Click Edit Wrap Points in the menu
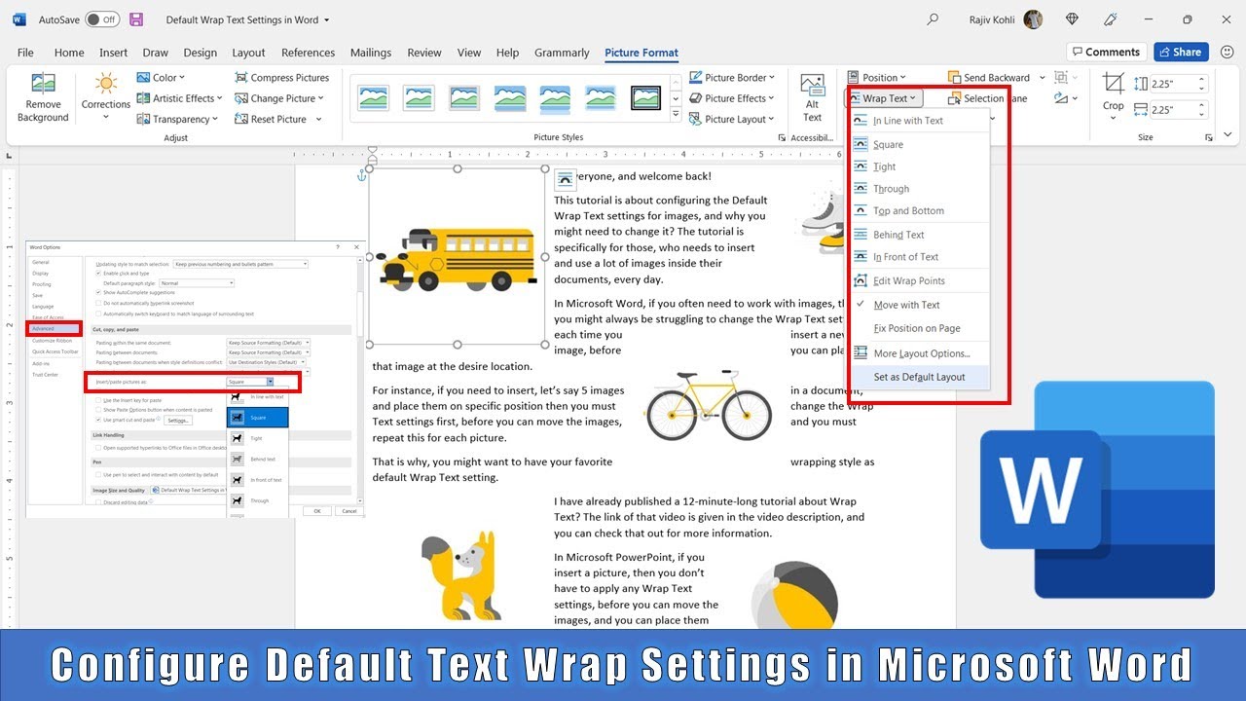The height and width of the screenshot is (701, 1246). click(x=920, y=280)
